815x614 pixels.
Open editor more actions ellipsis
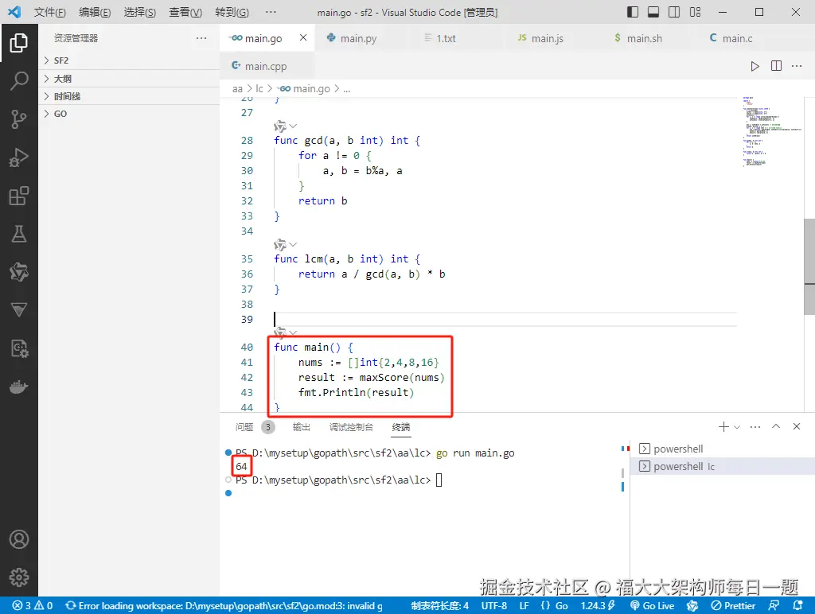click(x=797, y=66)
